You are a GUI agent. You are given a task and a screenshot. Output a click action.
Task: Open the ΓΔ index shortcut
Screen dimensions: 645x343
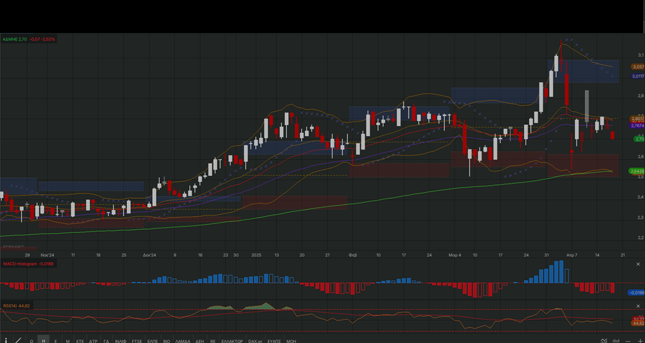106,341
